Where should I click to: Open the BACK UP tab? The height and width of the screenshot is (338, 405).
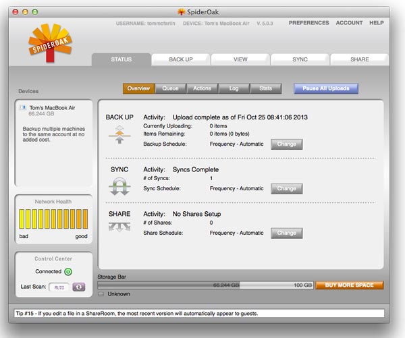tap(181, 59)
